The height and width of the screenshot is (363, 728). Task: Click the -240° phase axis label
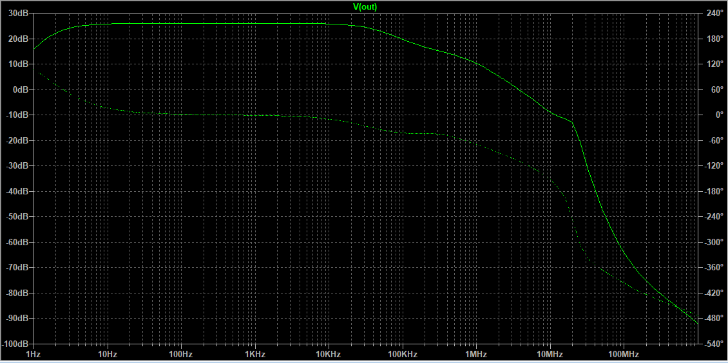tap(713, 216)
